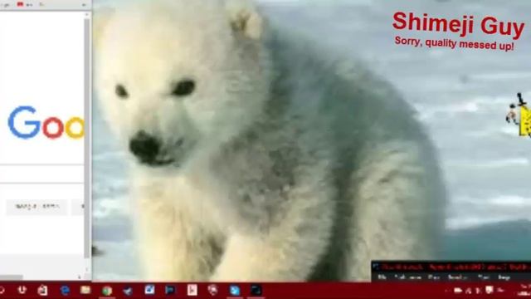
Task: Open the power-symbol app icon in taskbar
Action: click(22, 290)
